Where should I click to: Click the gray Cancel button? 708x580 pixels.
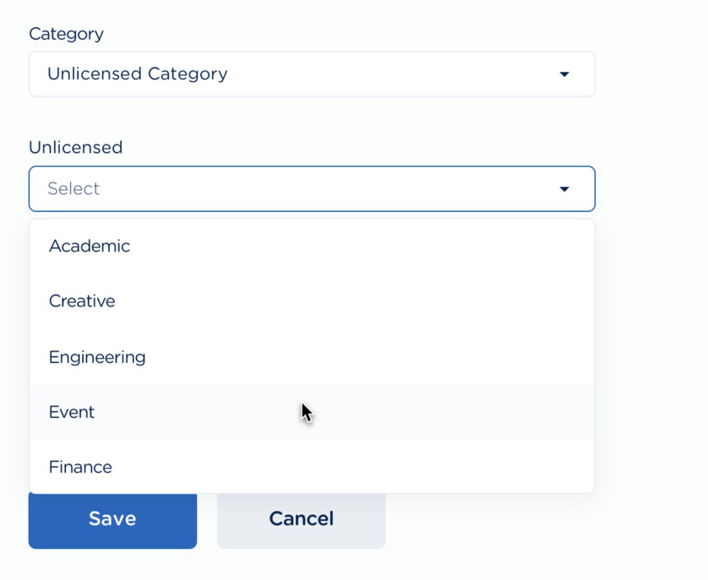point(301,519)
